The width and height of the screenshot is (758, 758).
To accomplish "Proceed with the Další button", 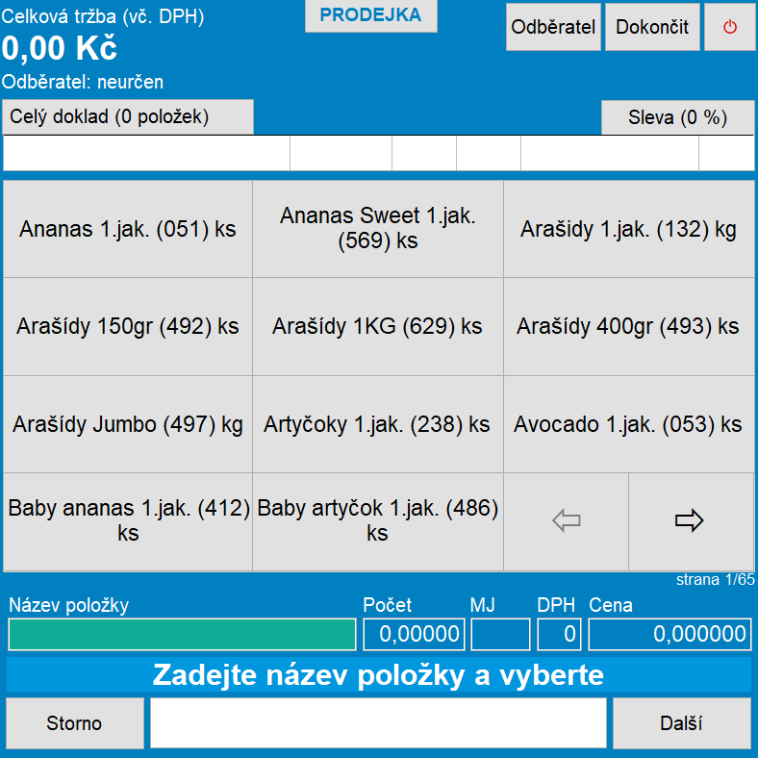I will tap(682, 723).
